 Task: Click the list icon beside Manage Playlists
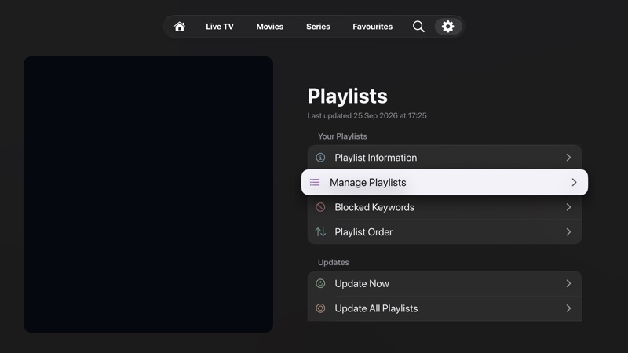point(315,183)
